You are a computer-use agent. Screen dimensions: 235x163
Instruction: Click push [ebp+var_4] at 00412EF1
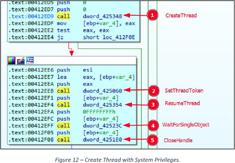(63, 98)
